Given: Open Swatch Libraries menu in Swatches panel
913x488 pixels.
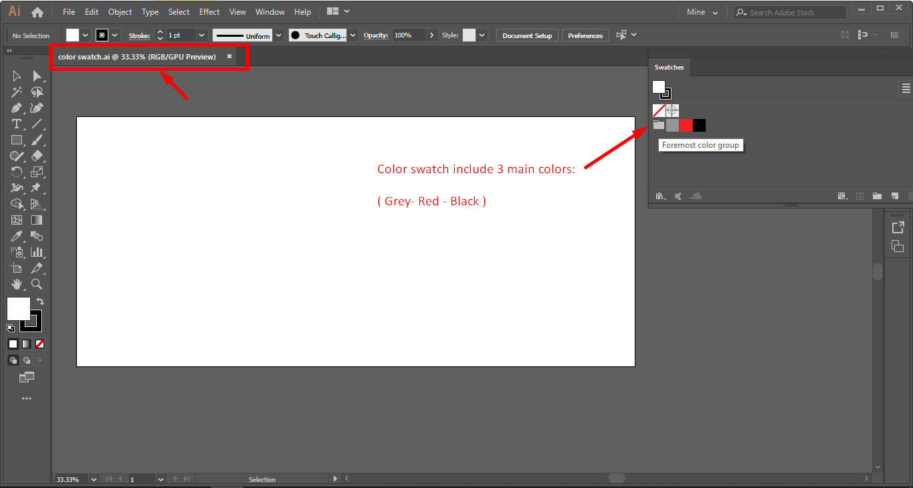Looking at the screenshot, I should tap(661, 197).
